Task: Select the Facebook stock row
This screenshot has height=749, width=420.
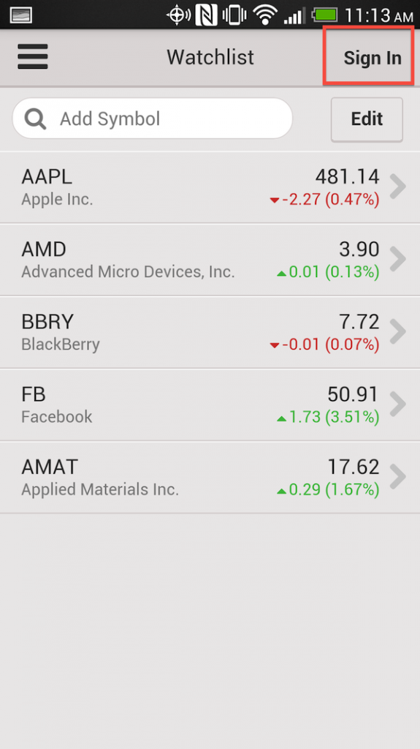Action: 210,404
